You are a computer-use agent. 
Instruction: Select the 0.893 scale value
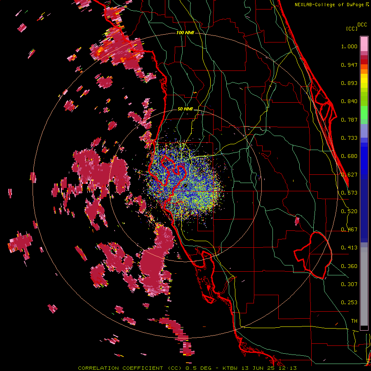[x=349, y=83]
